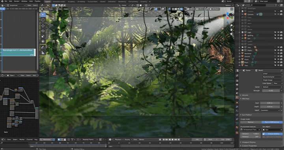Hide the Sun object with eye icon
Image resolution: width=284 pixels, height=150 pixels.
coord(278,38)
